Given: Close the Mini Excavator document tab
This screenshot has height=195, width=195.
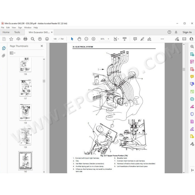Looking at the screenshot, I should pyautogui.click(x=52, y=32).
